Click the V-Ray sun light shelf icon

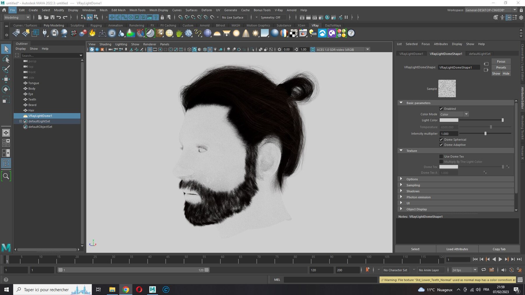[x=256, y=33]
